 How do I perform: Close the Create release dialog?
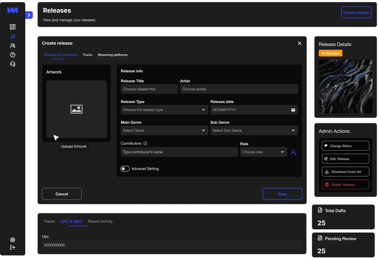300,43
